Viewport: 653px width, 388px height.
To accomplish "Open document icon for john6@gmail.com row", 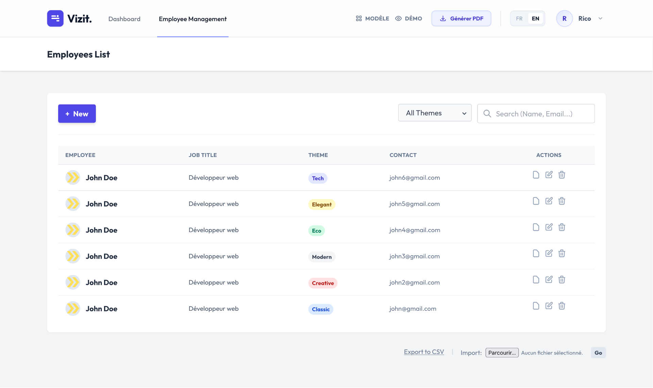I will click(536, 175).
